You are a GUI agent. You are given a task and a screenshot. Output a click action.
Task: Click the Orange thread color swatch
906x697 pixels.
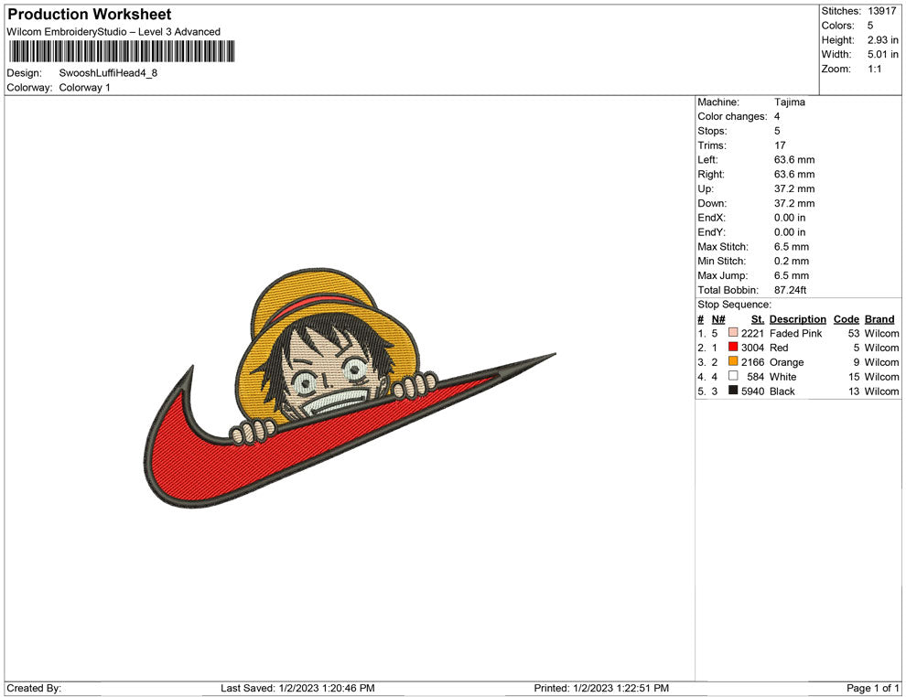733,361
